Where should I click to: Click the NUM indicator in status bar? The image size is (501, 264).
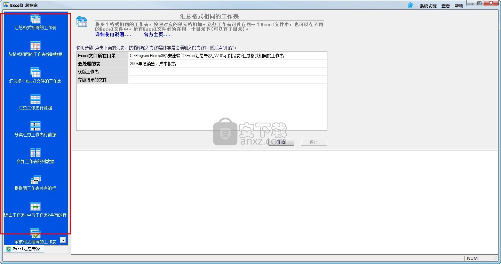[x=472, y=258]
